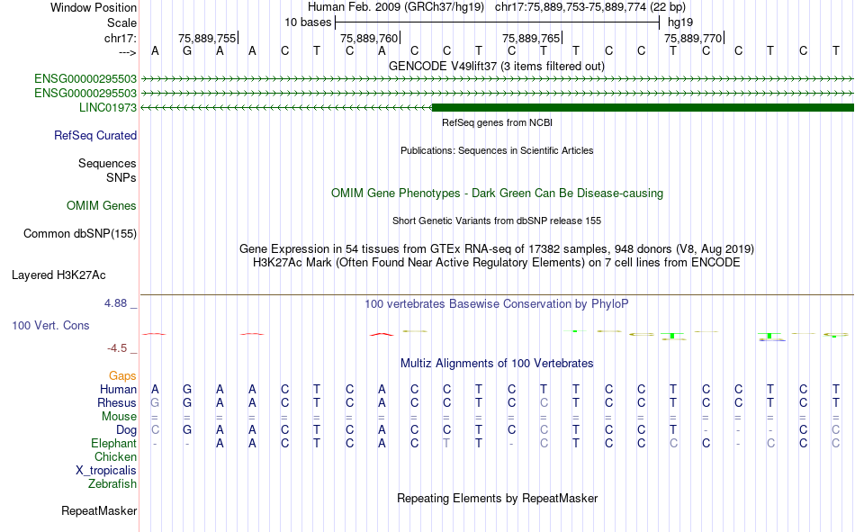The image size is (855, 532).
Task: Click Publications: Sequences in Scientific Articles title
Action: pos(497,150)
